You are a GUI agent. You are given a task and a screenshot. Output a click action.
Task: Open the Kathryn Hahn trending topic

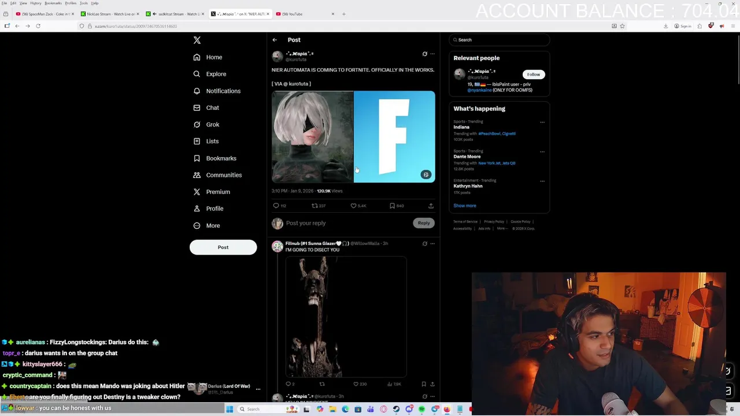coord(468,186)
